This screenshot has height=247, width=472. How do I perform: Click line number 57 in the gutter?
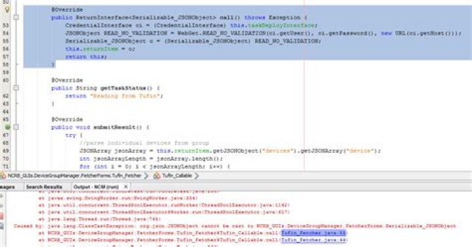(6, 57)
